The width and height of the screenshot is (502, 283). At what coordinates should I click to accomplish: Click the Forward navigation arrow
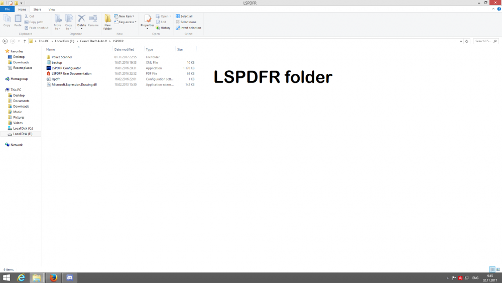click(x=13, y=41)
